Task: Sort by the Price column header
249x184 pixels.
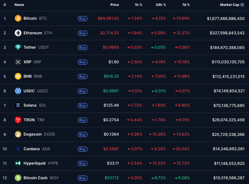Action: tap(114, 5)
